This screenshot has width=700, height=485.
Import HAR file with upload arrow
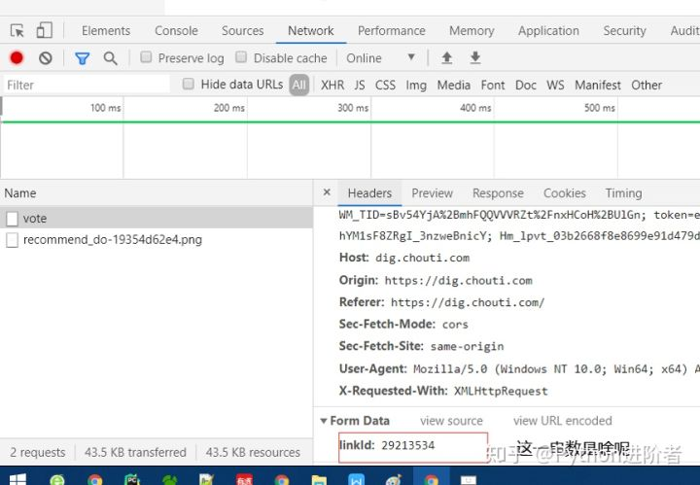(x=447, y=58)
